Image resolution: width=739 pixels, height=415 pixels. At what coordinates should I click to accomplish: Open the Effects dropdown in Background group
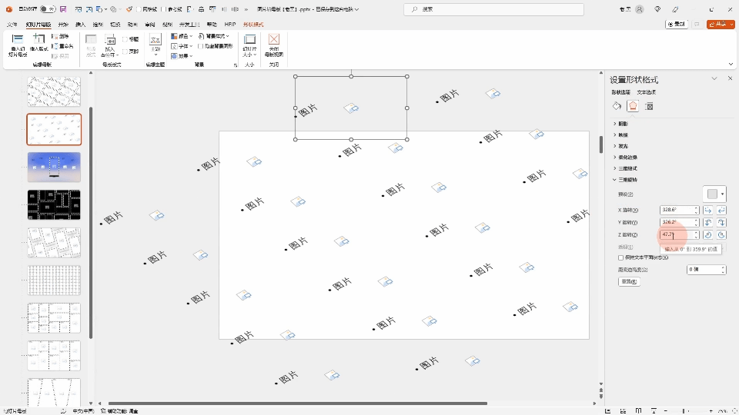[182, 56]
